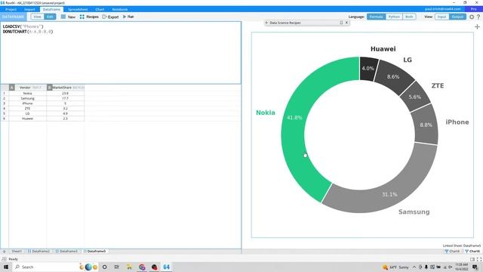This screenshot has height=272, width=483.
Task: Click the DONUTCHART formula line
Action: pos(28,32)
